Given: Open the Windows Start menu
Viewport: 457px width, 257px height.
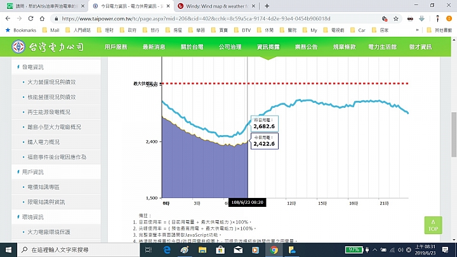Looking at the screenshot, I should [x=6, y=250].
